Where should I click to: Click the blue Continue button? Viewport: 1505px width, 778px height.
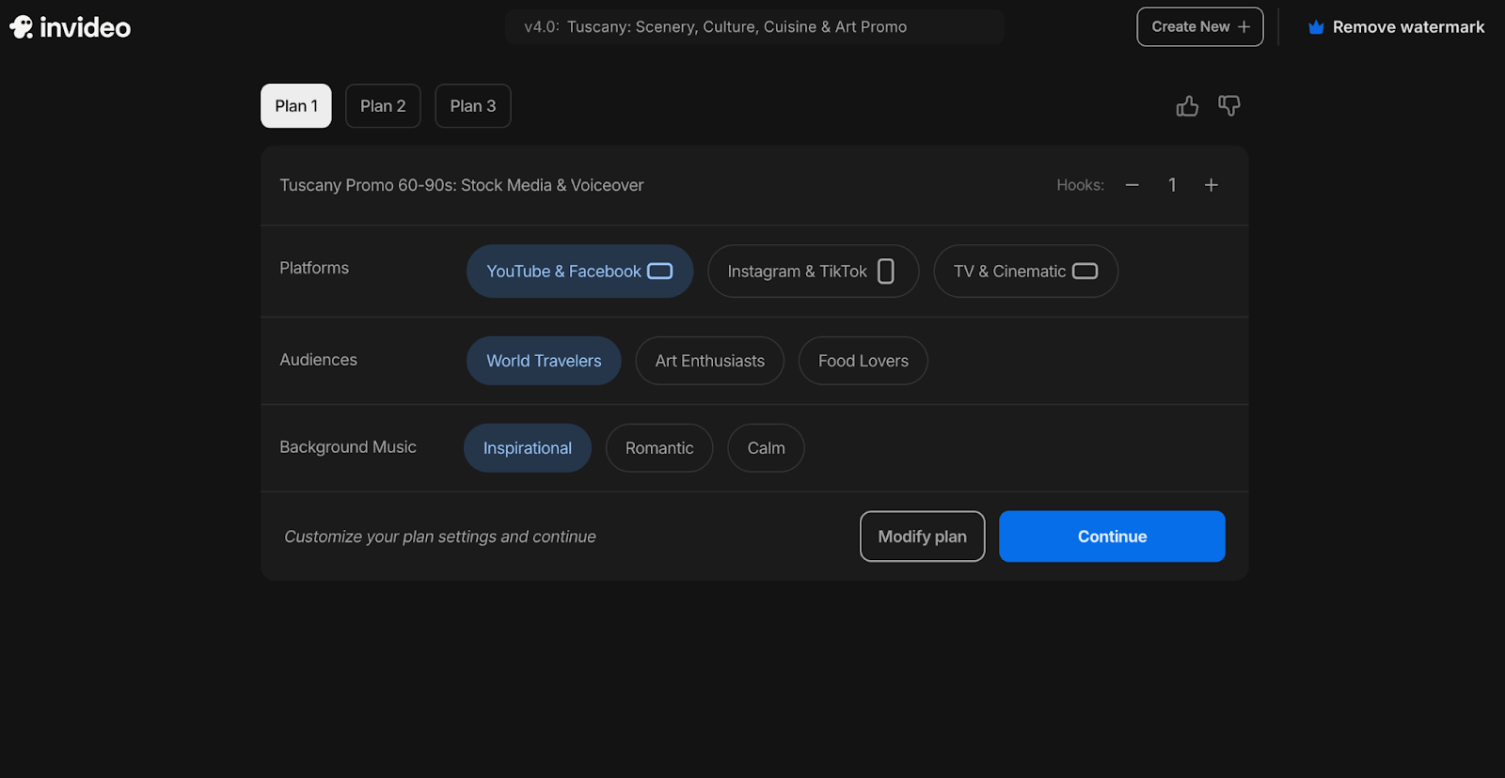1112,537
